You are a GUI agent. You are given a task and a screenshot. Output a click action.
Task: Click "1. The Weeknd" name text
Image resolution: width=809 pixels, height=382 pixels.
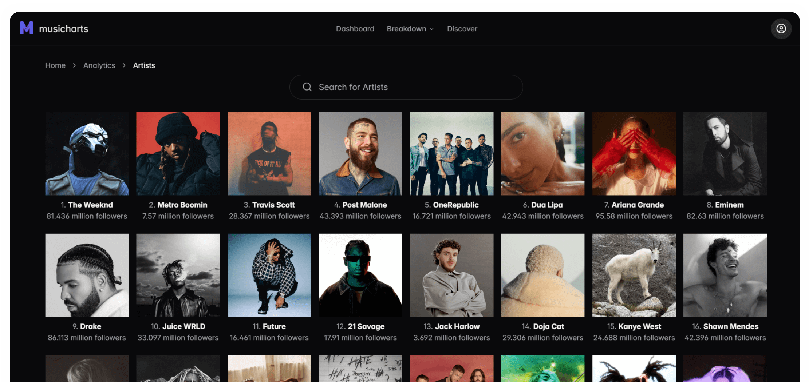[x=87, y=205]
